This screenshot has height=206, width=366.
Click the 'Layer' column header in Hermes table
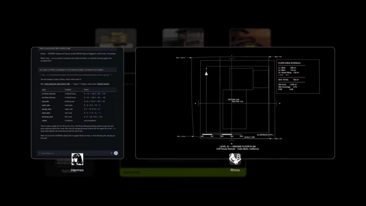pos(44,89)
